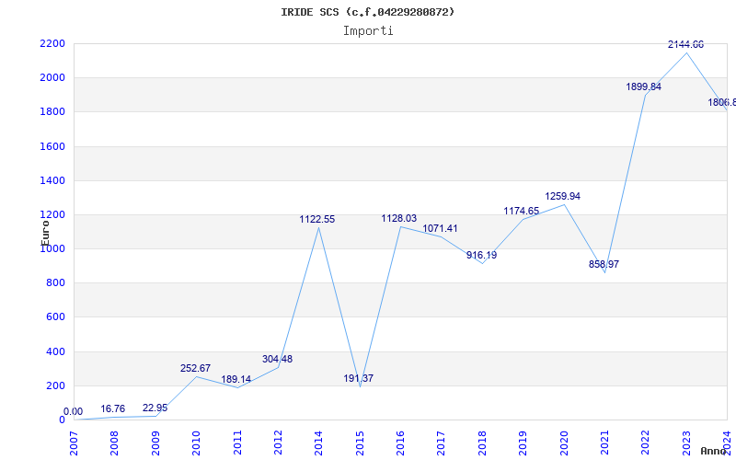Click y-axis value 1600
The height and width of the screenshot is (460, 736).
tap(52, 146)
